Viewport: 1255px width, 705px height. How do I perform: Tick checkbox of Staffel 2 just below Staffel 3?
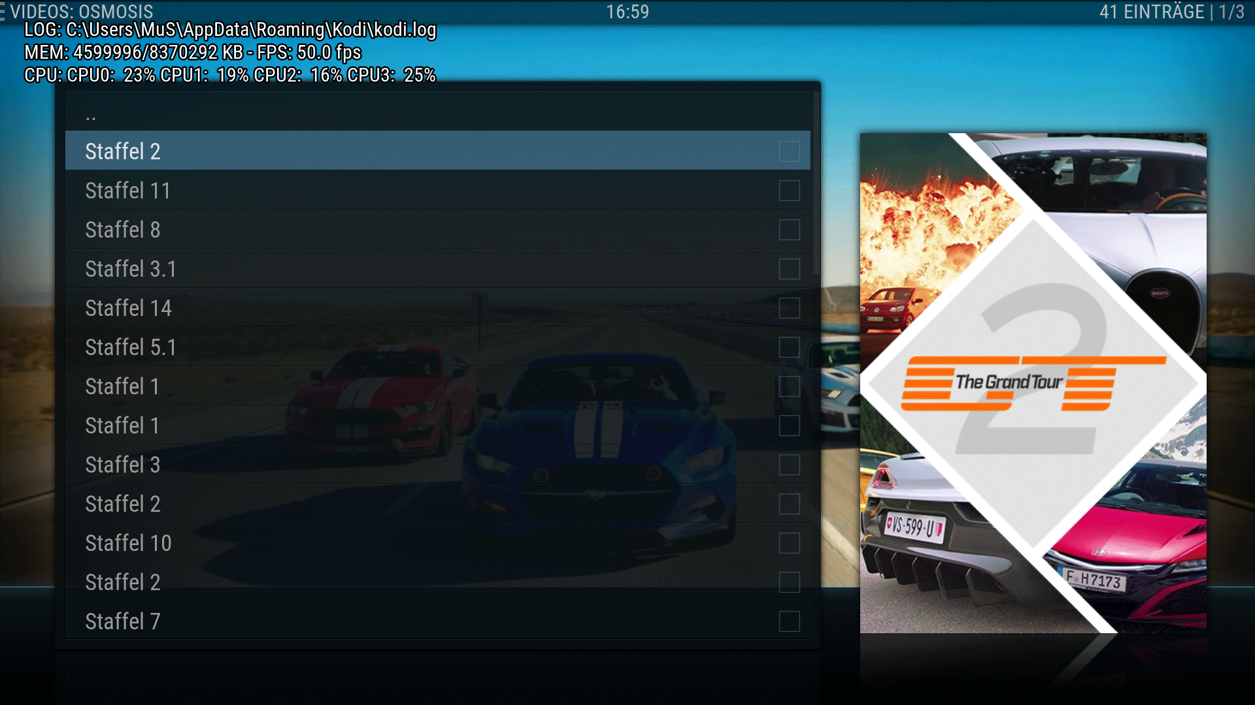[790, 504]
